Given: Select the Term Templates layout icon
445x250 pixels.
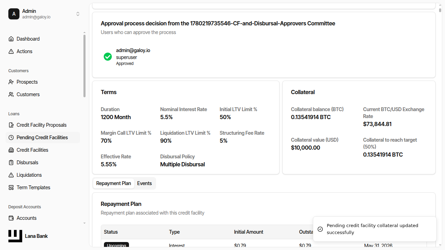Looking at the screenshot, I should (11, 187).
